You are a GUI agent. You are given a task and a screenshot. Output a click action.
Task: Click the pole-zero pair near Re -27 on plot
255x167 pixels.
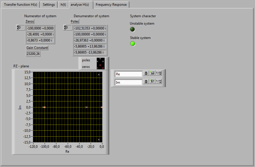[x=86, y=107]
